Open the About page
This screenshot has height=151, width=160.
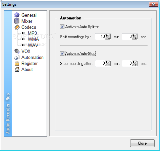pyautogui.click(x=27, y=69)
